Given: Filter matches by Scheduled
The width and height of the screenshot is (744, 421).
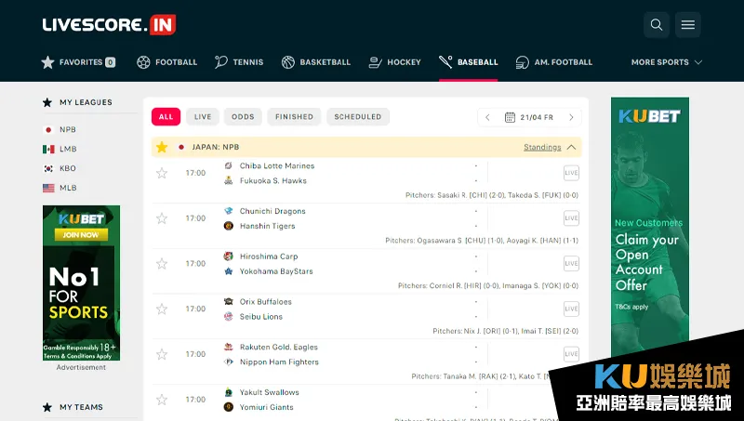Looking at the screenshot, I should coord(358,116).
